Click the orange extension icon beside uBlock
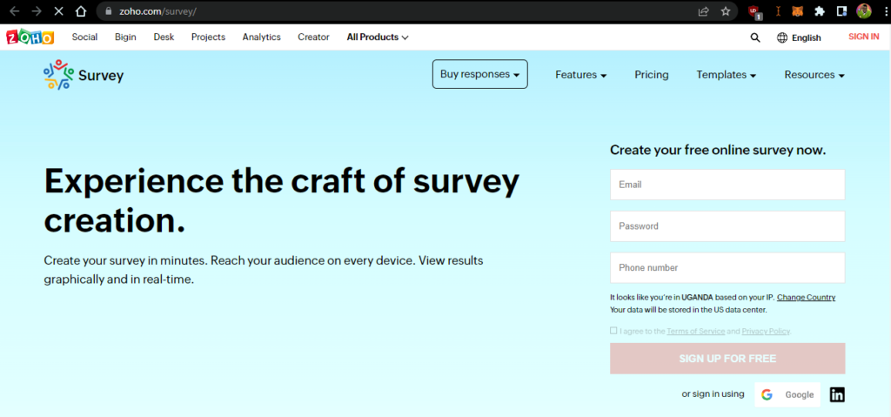 point(779,10)
